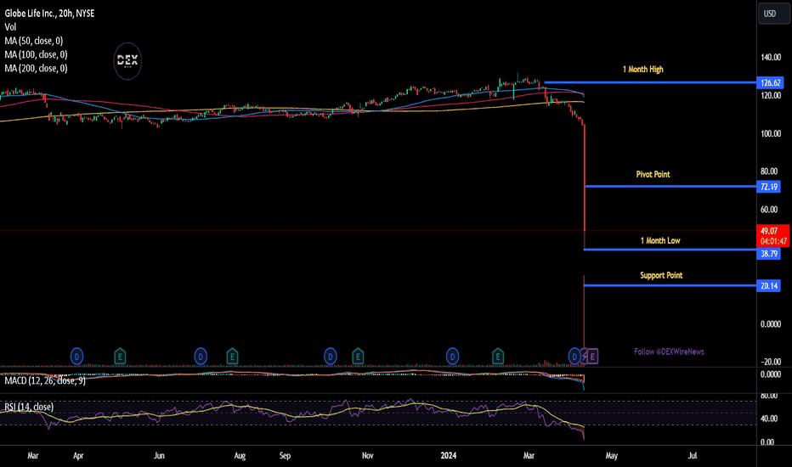Image resolution: width=792 pixels, height=467 pixels.
Task: Click the Jul time axis label
Action: tap(693, 455)
